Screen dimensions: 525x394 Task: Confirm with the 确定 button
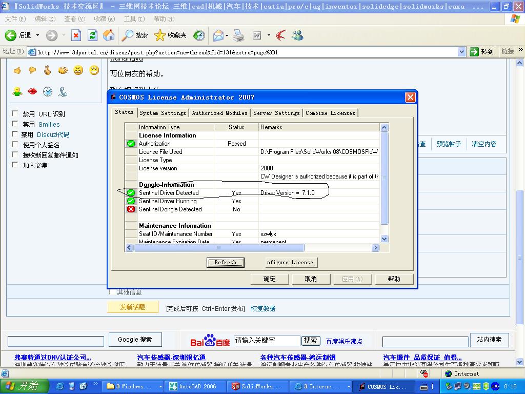[x=269, y=279]
